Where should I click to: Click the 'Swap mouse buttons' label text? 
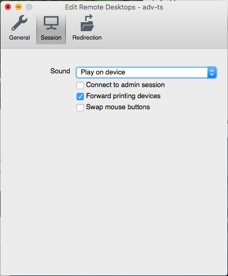[118, 107]
